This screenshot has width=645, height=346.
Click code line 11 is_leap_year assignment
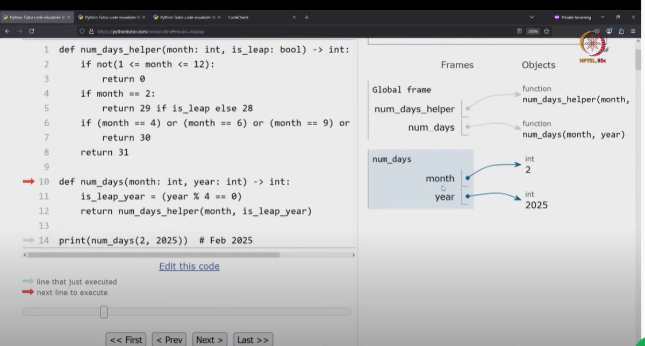click(161, 196)
